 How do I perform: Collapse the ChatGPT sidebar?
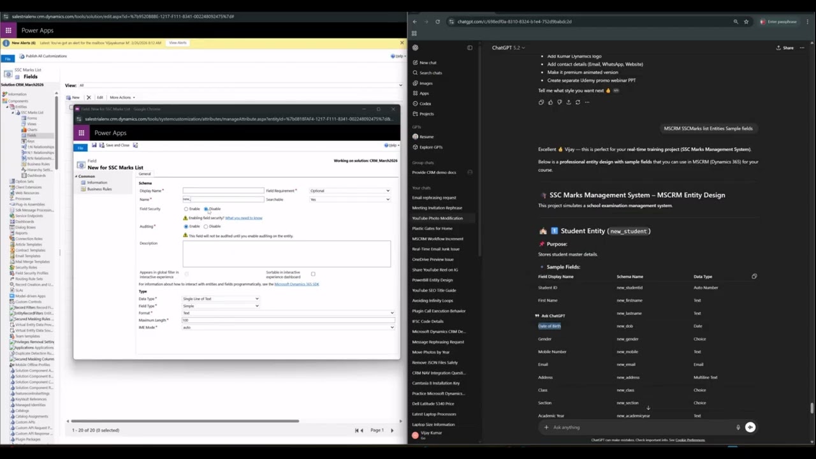470,48
